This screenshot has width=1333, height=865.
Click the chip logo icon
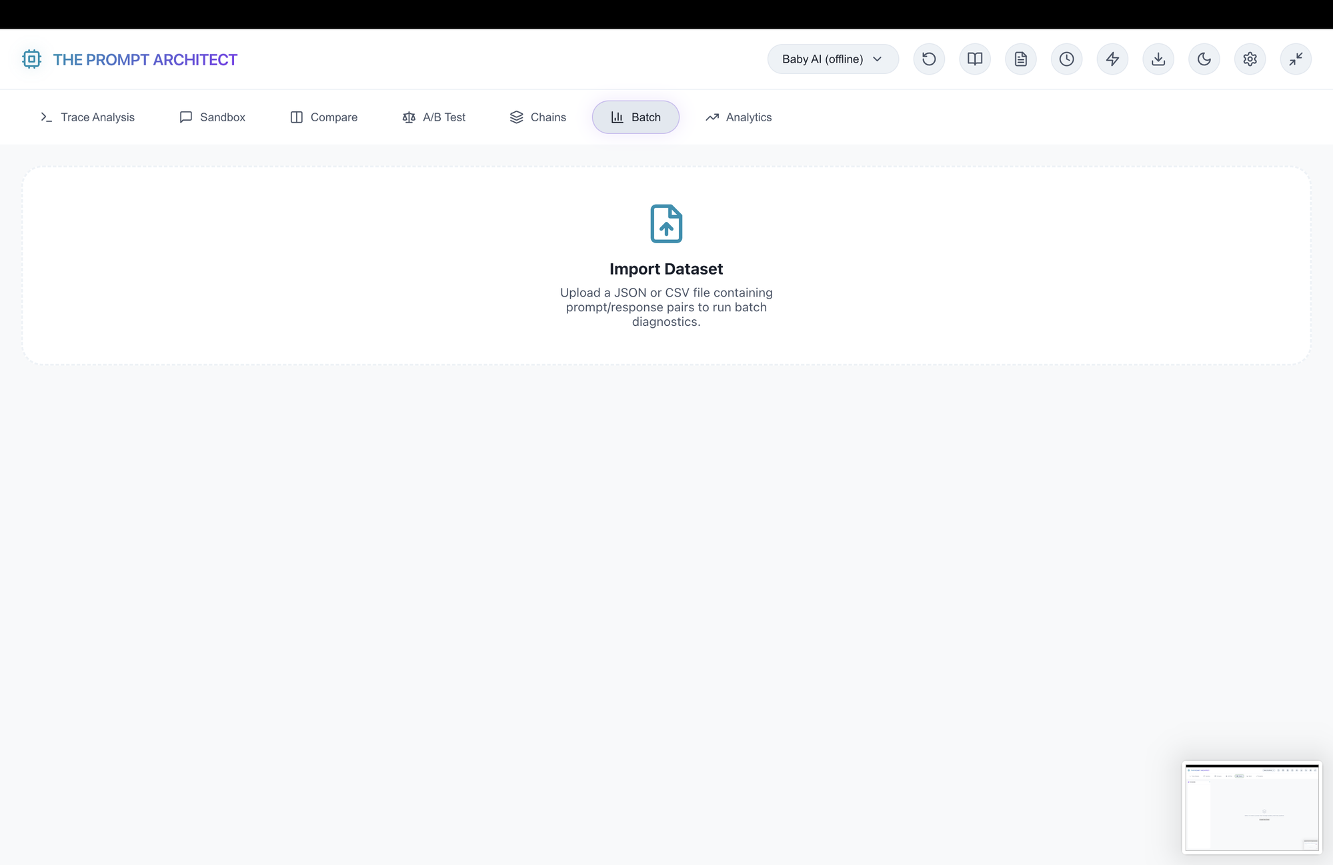point(31,59)
